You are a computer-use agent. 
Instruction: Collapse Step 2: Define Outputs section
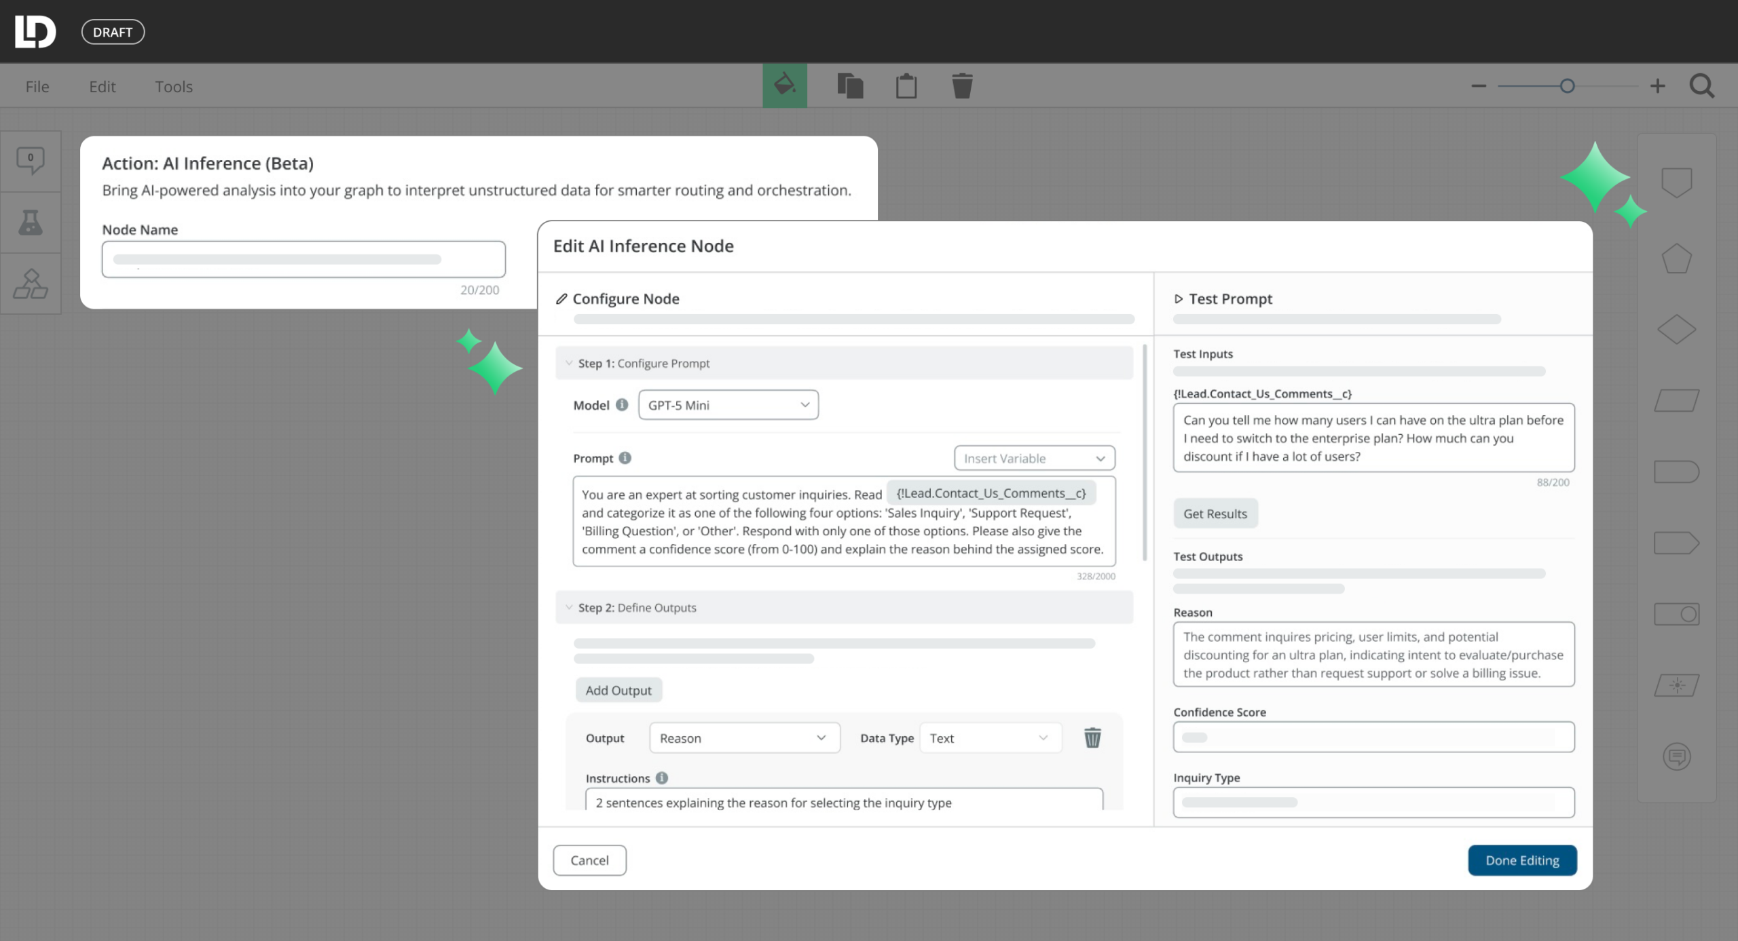(569, 607)
